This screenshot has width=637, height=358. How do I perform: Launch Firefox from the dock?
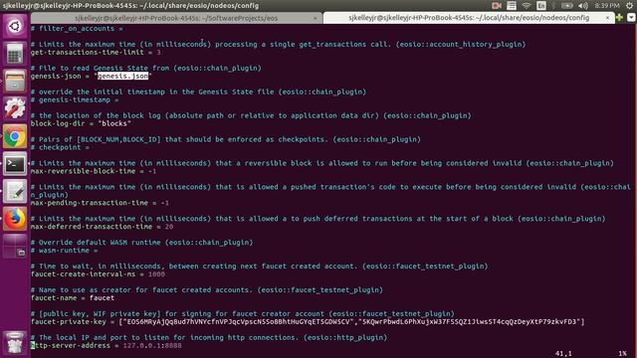(15, 219)
